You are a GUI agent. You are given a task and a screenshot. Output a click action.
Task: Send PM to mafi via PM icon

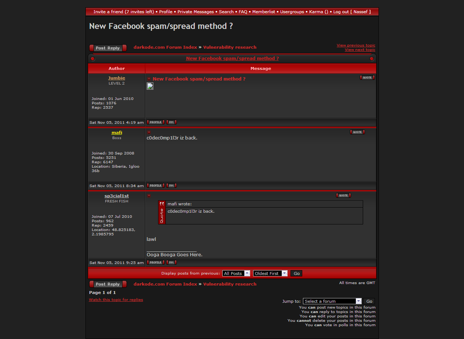pos(171,186)
